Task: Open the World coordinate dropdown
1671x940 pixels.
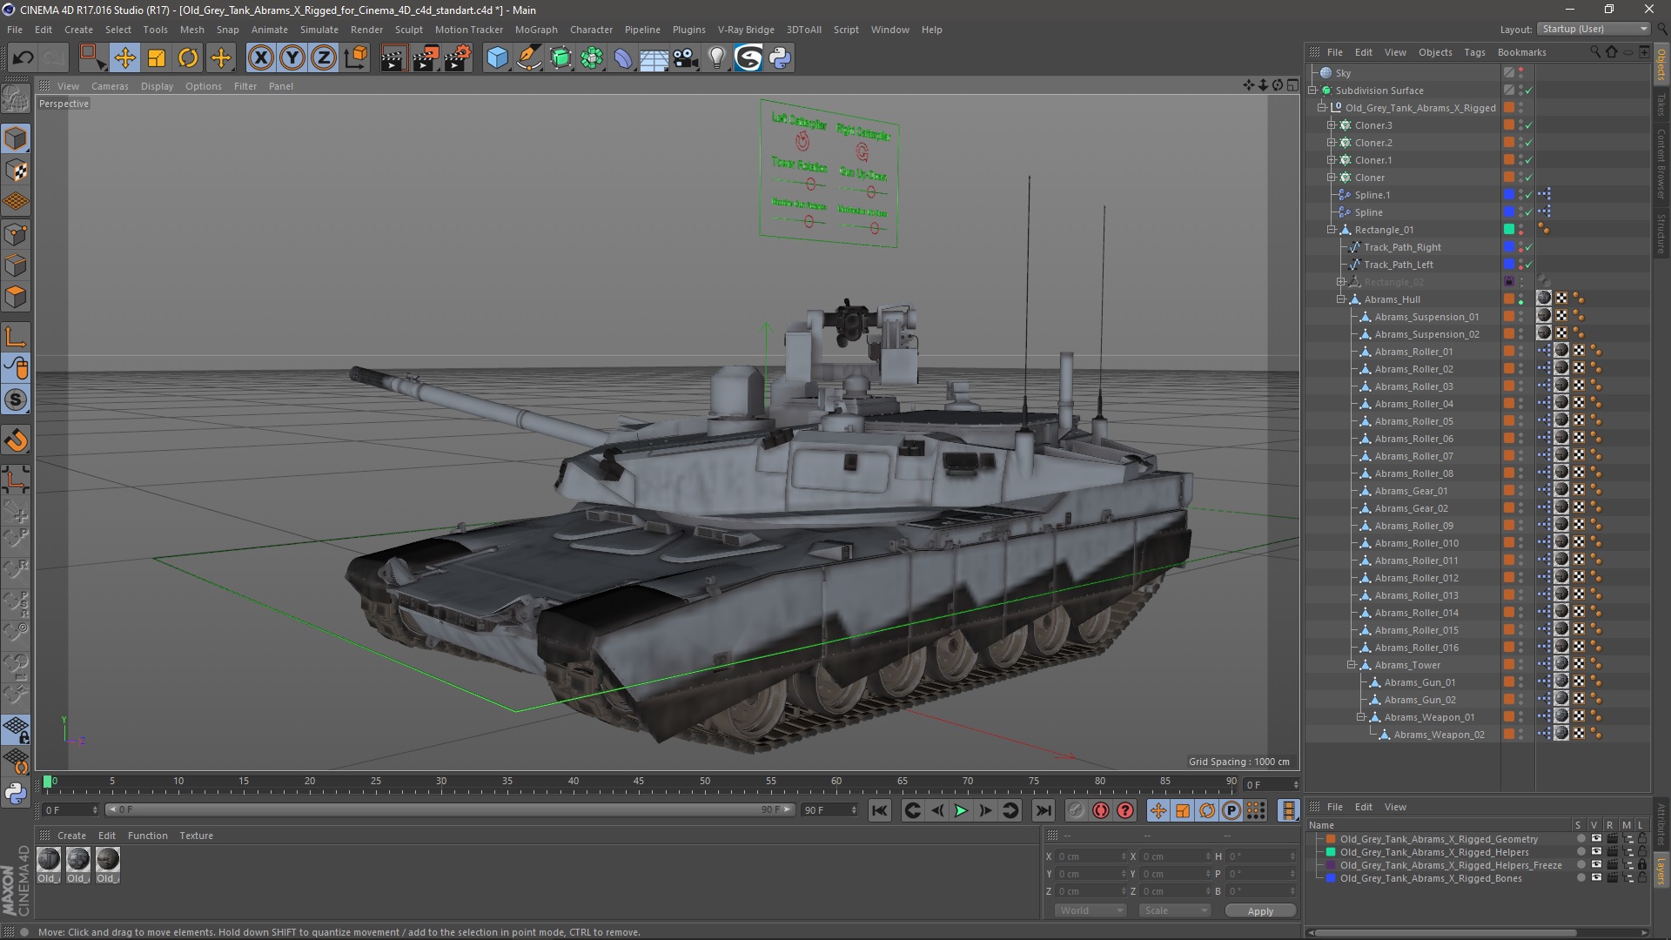Action: click(1091, 910)
